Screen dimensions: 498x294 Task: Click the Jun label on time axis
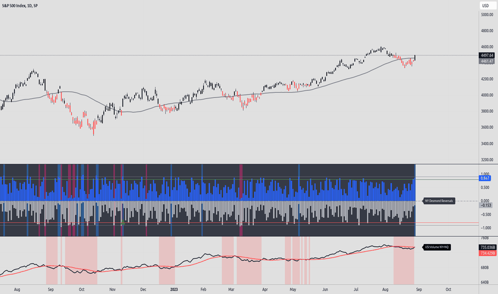pyautogui.click(x=325, y=290)
